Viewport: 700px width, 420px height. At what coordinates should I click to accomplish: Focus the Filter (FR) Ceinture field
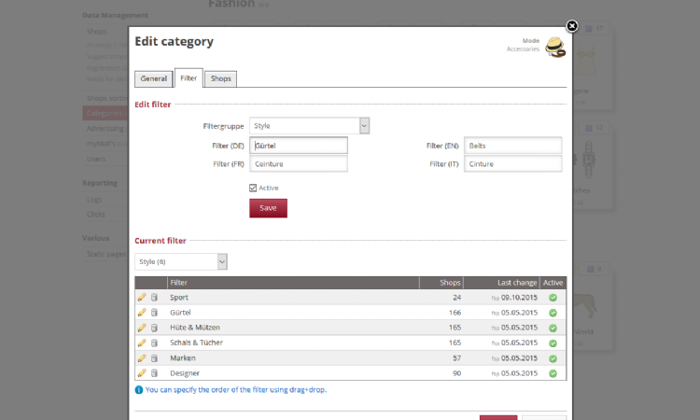(x=298, y=164)
